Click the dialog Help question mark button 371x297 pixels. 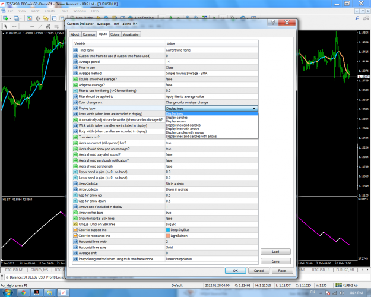(x=272, y=22)
